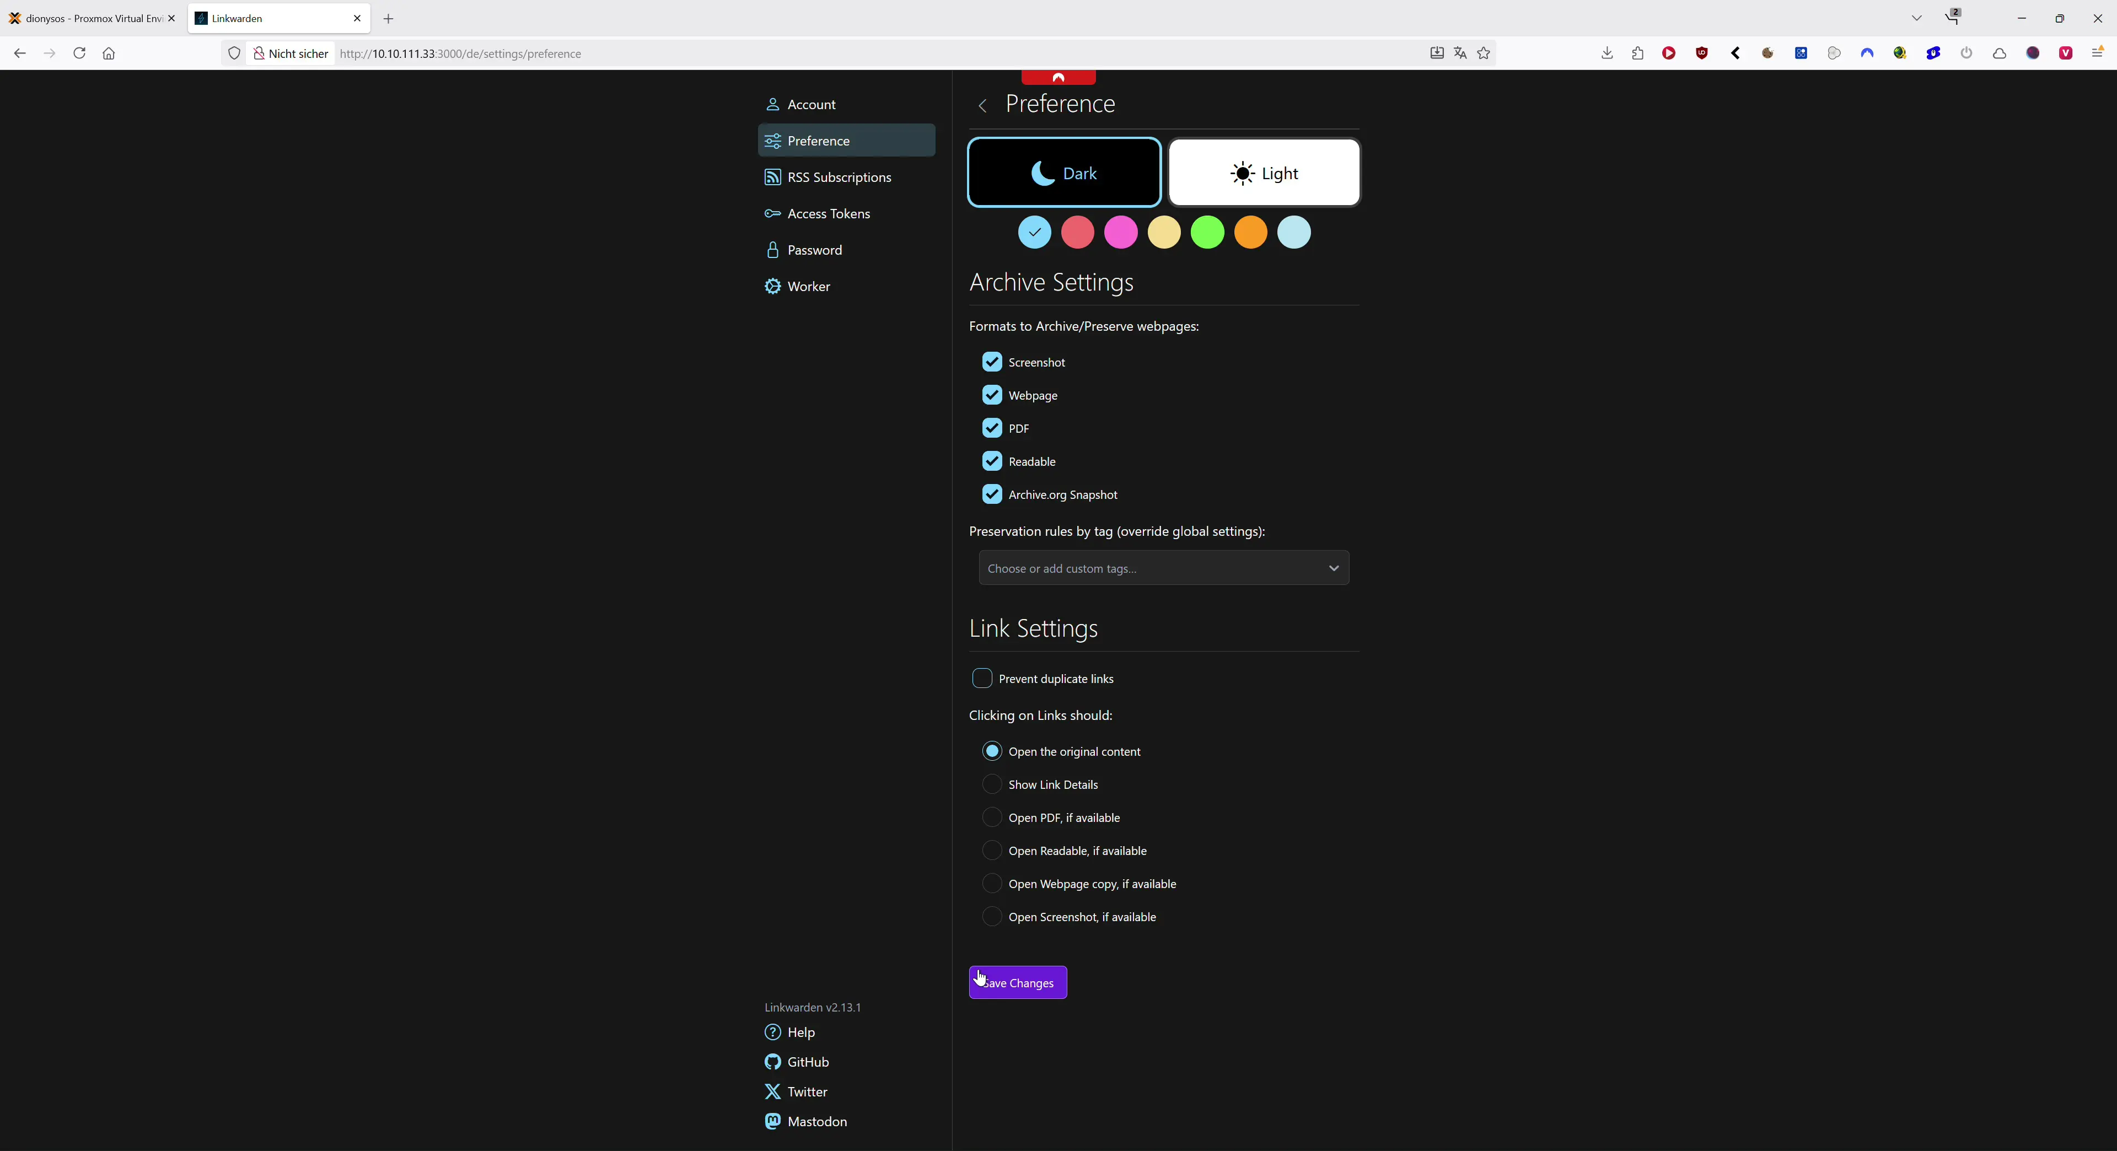Enable Prevent duplicate links

[x=982, y=678]
